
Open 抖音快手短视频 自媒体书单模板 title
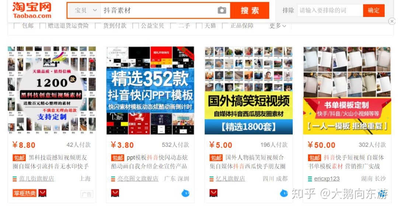click(x=346, y=162)
